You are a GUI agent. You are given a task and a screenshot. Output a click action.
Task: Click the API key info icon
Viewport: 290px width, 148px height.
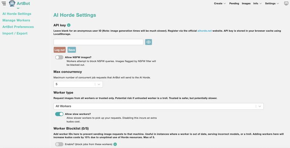pyautogui.click(x=69, y=25)
